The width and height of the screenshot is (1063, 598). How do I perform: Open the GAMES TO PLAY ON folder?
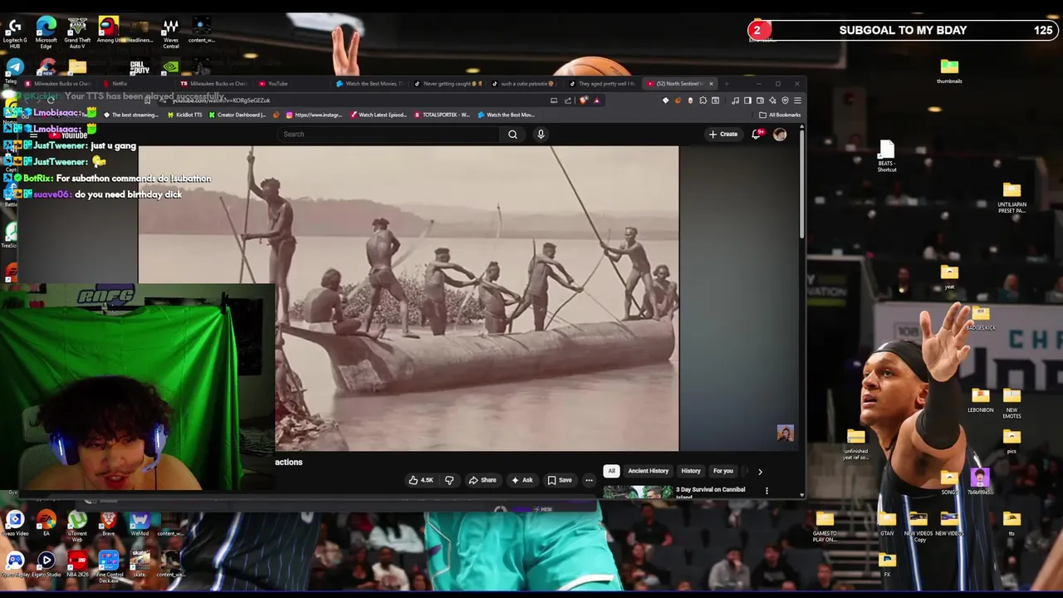825,527
